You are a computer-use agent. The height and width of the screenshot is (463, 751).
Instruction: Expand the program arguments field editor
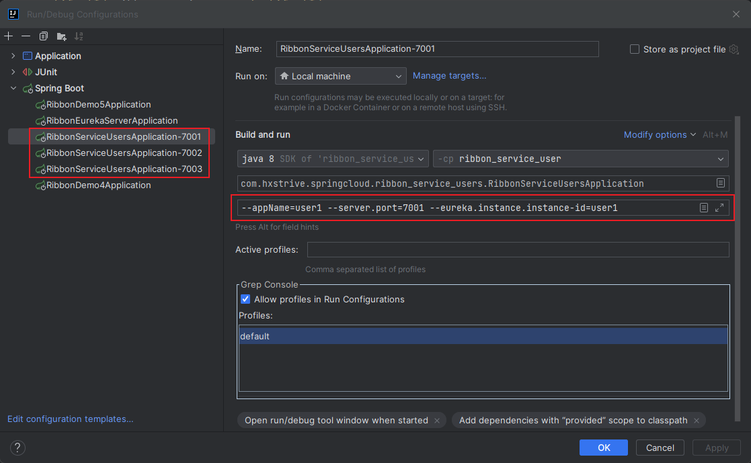[x=719, y=208]
